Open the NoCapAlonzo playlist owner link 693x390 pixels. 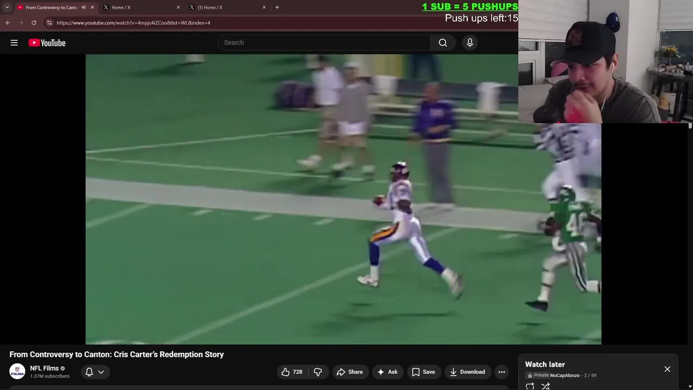point(565,375)
